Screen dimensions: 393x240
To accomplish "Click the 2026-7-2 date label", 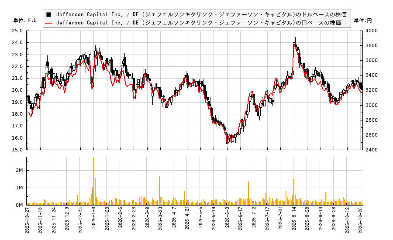I will pos(254,218).
